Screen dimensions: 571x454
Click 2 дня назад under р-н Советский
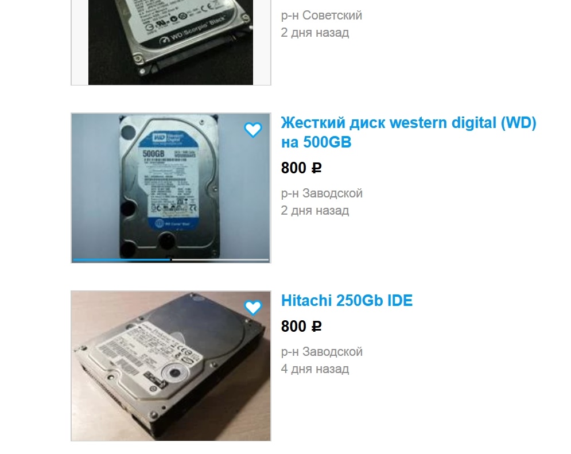tap(315, 32)
